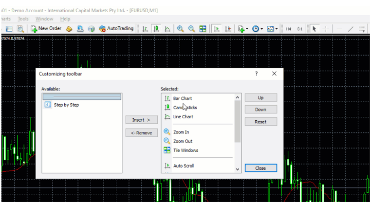The height and width of the screenshot is (205, 373).
Task: Select Candlesticks in the Selected list
Action: [x=185, y=107]
